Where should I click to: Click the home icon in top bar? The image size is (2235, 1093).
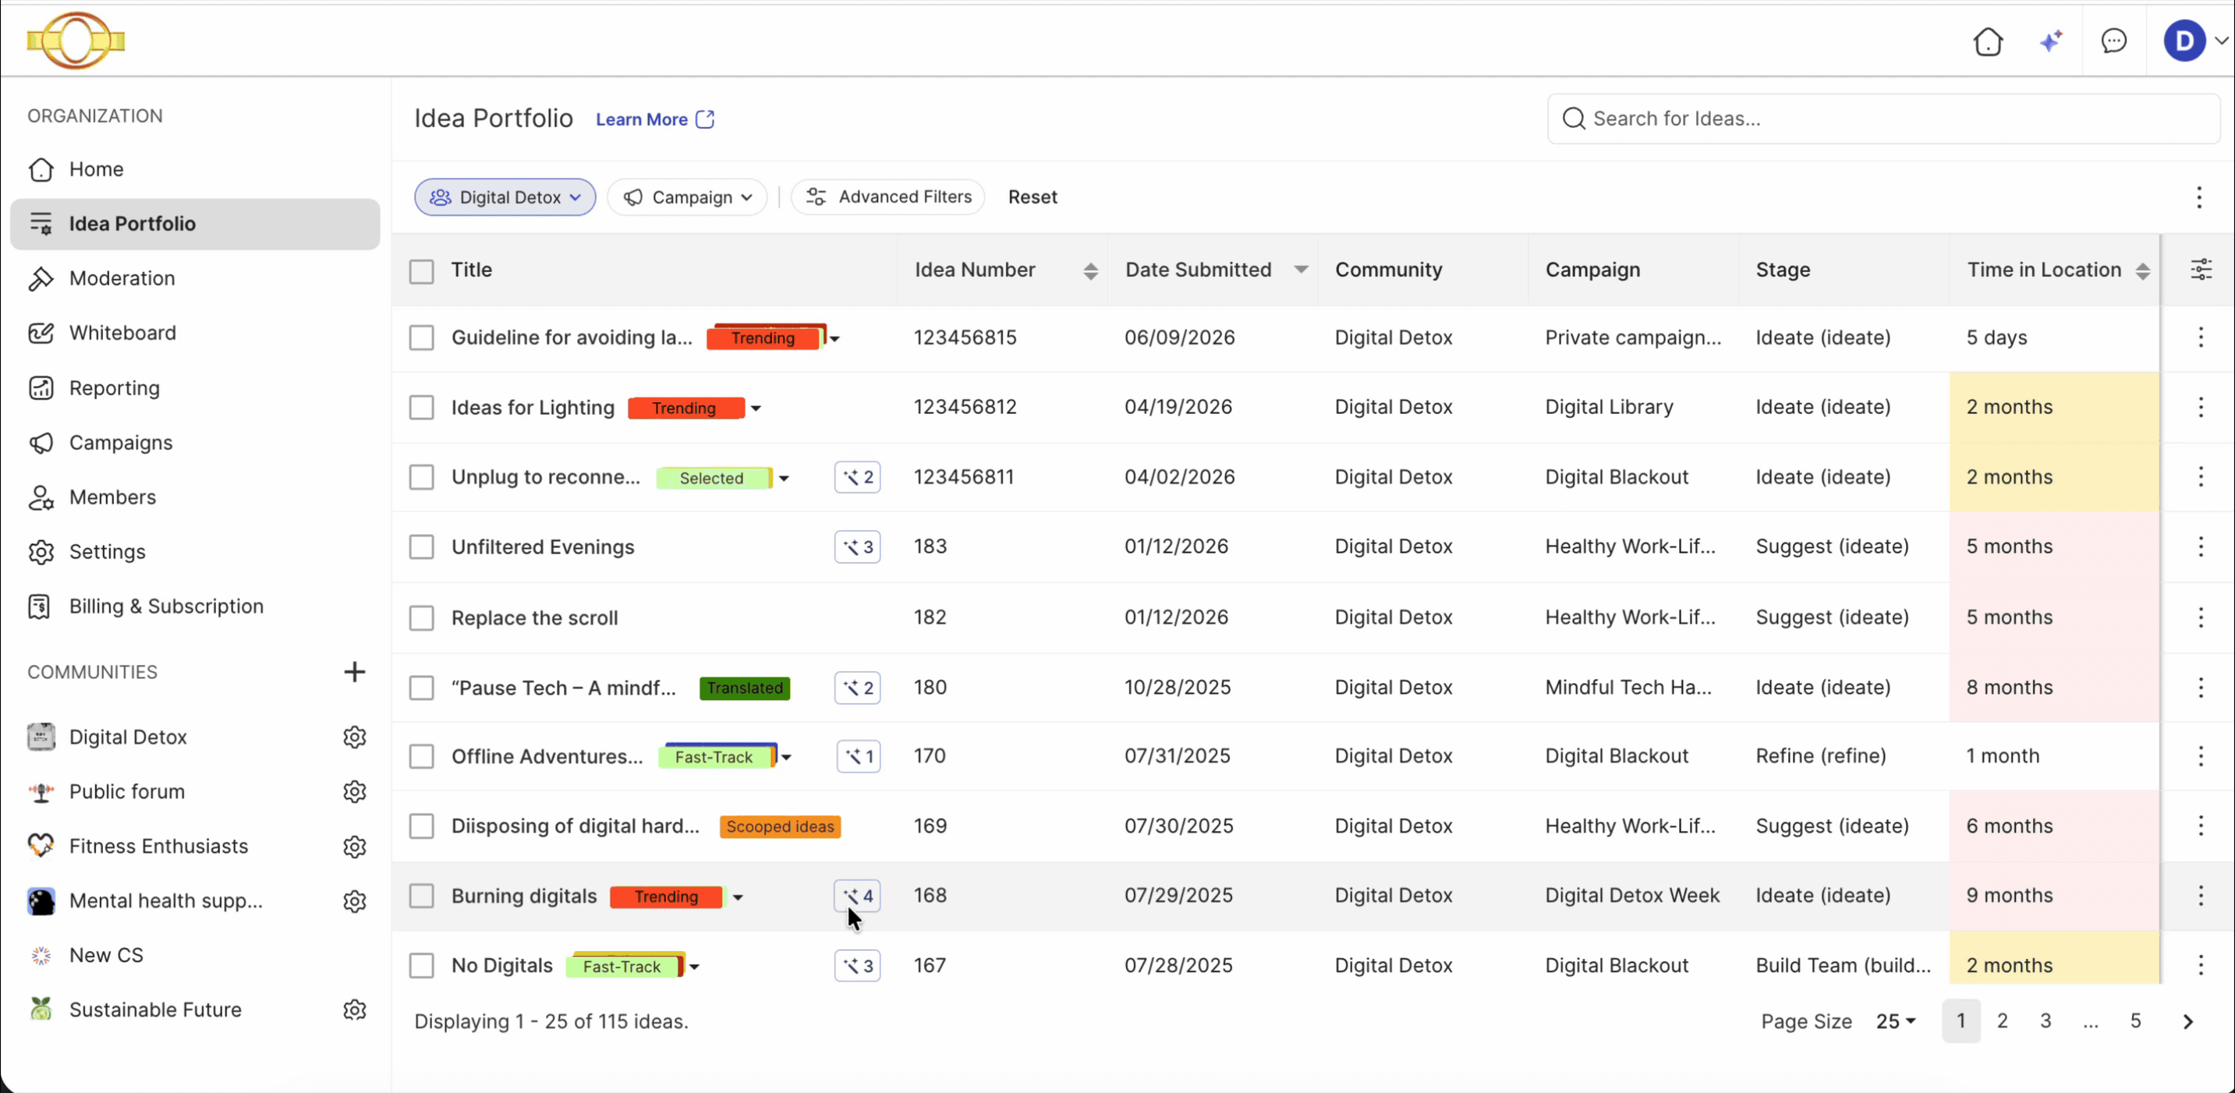click(1988, 41)
